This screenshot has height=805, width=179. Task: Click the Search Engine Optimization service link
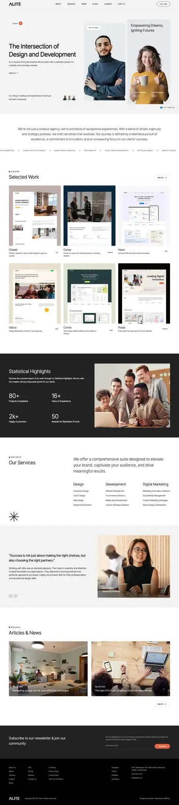pyautogui.click(x=155, y=505)
